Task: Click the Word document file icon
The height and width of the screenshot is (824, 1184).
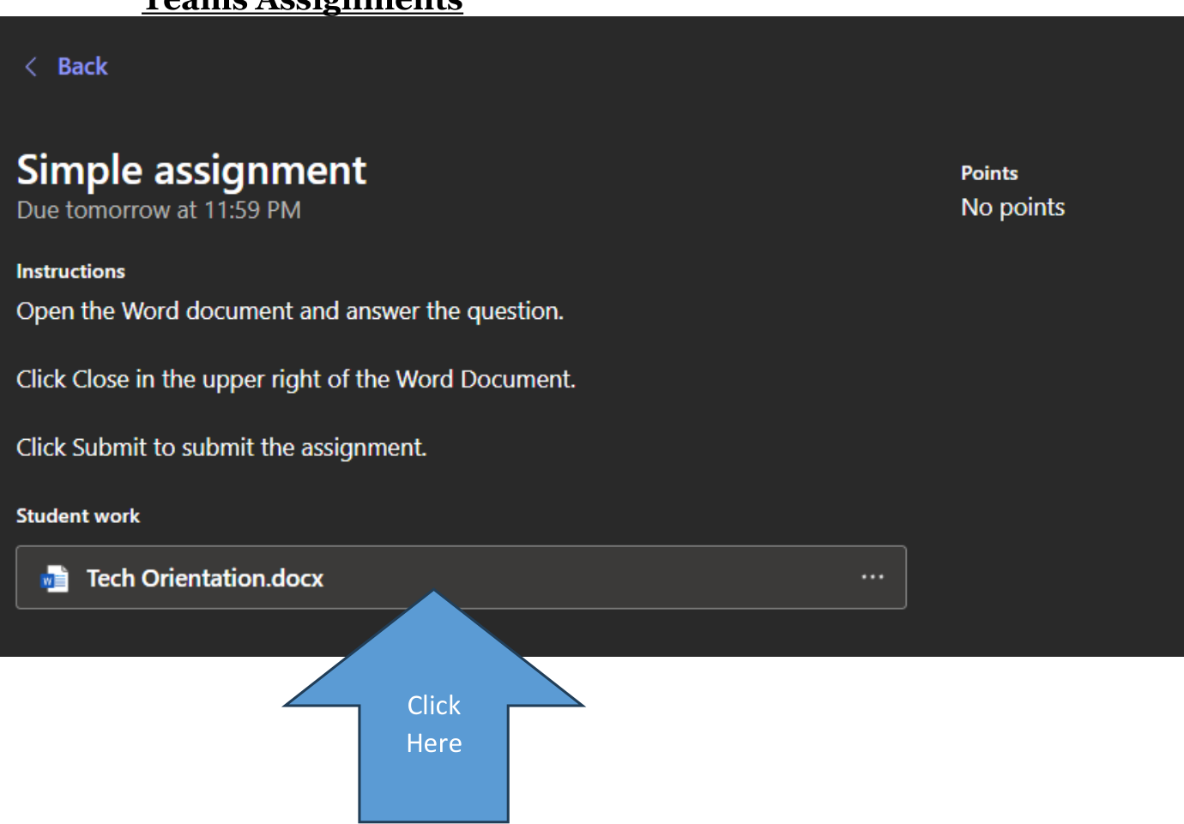Action: coord(55,579)
